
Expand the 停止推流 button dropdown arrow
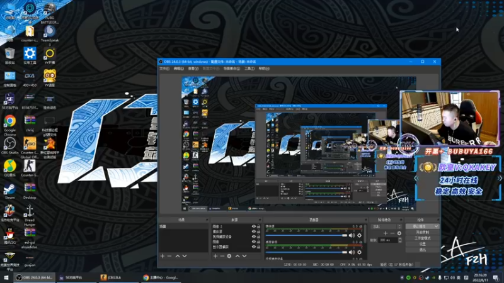[436, 226]
